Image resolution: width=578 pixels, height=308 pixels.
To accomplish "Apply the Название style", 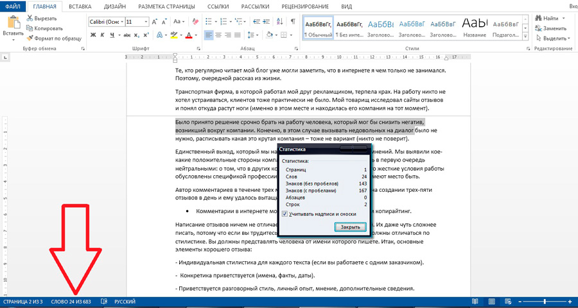I will click(475, 28).
